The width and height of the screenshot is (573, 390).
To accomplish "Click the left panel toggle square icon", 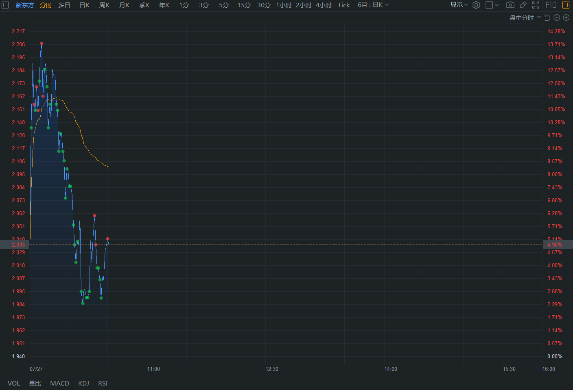I will click(x=5, y=5).
